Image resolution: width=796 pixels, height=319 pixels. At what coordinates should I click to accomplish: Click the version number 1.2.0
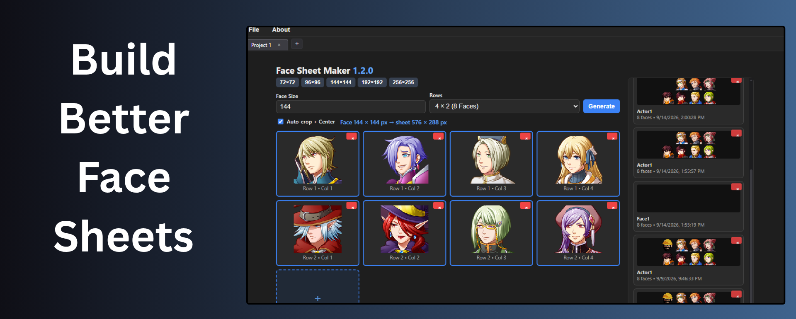pos(363,70)
